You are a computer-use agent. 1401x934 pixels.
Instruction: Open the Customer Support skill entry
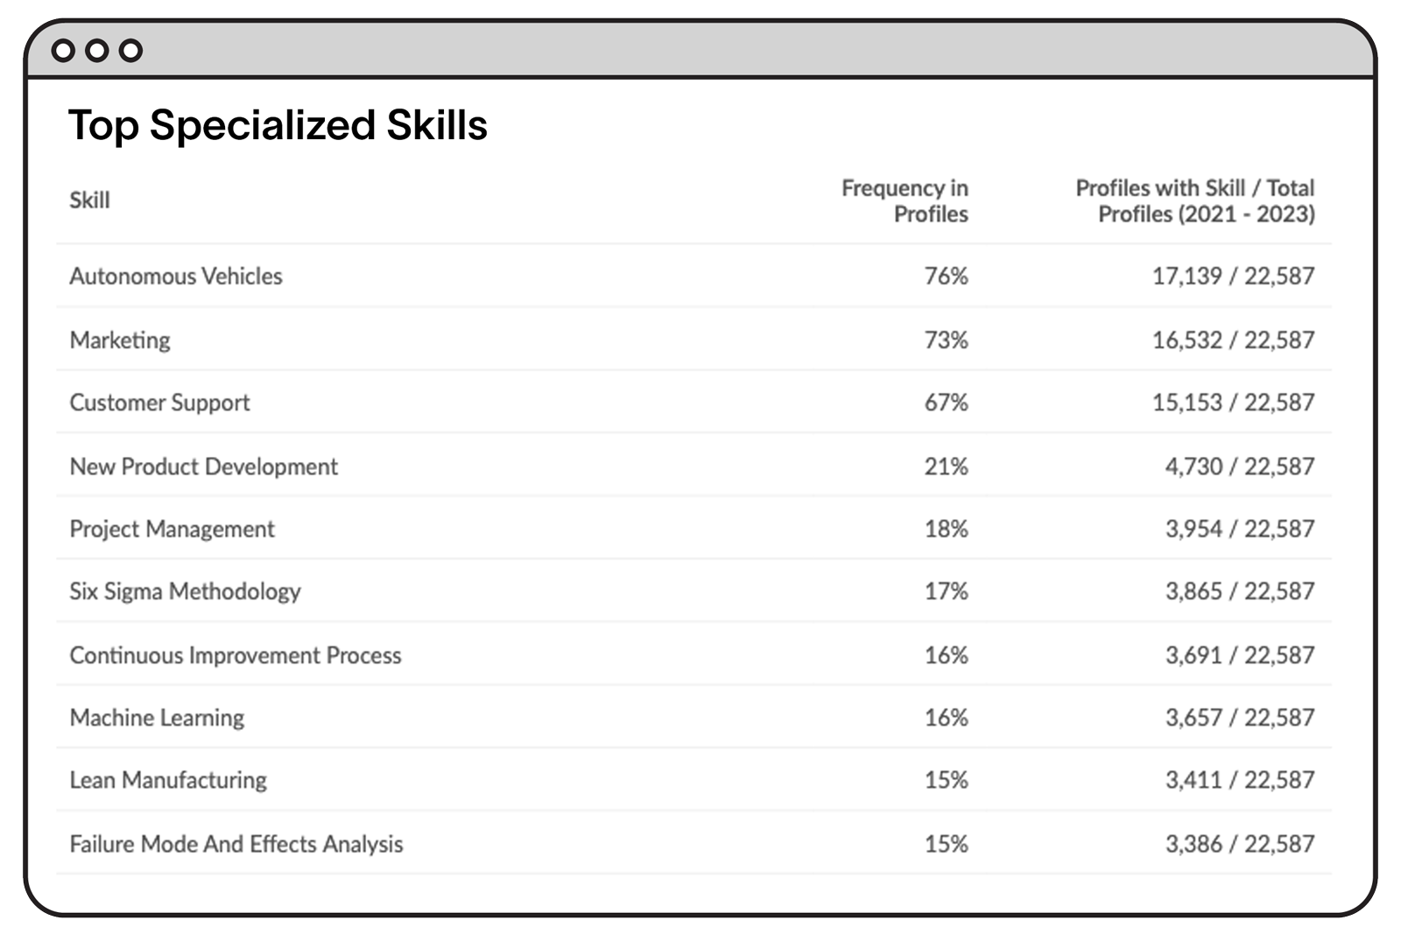coord(159,403)
